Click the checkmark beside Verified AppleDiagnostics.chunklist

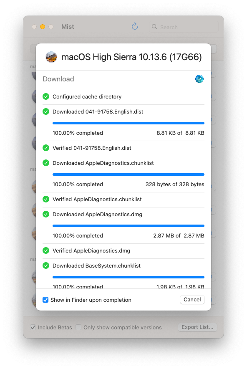click(x=46, y=199)
